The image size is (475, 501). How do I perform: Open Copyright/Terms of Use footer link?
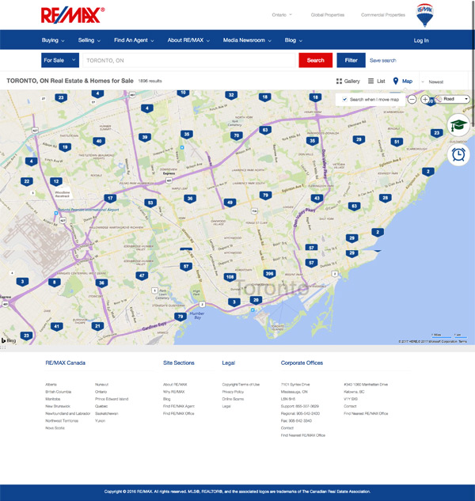click(241, 385)
